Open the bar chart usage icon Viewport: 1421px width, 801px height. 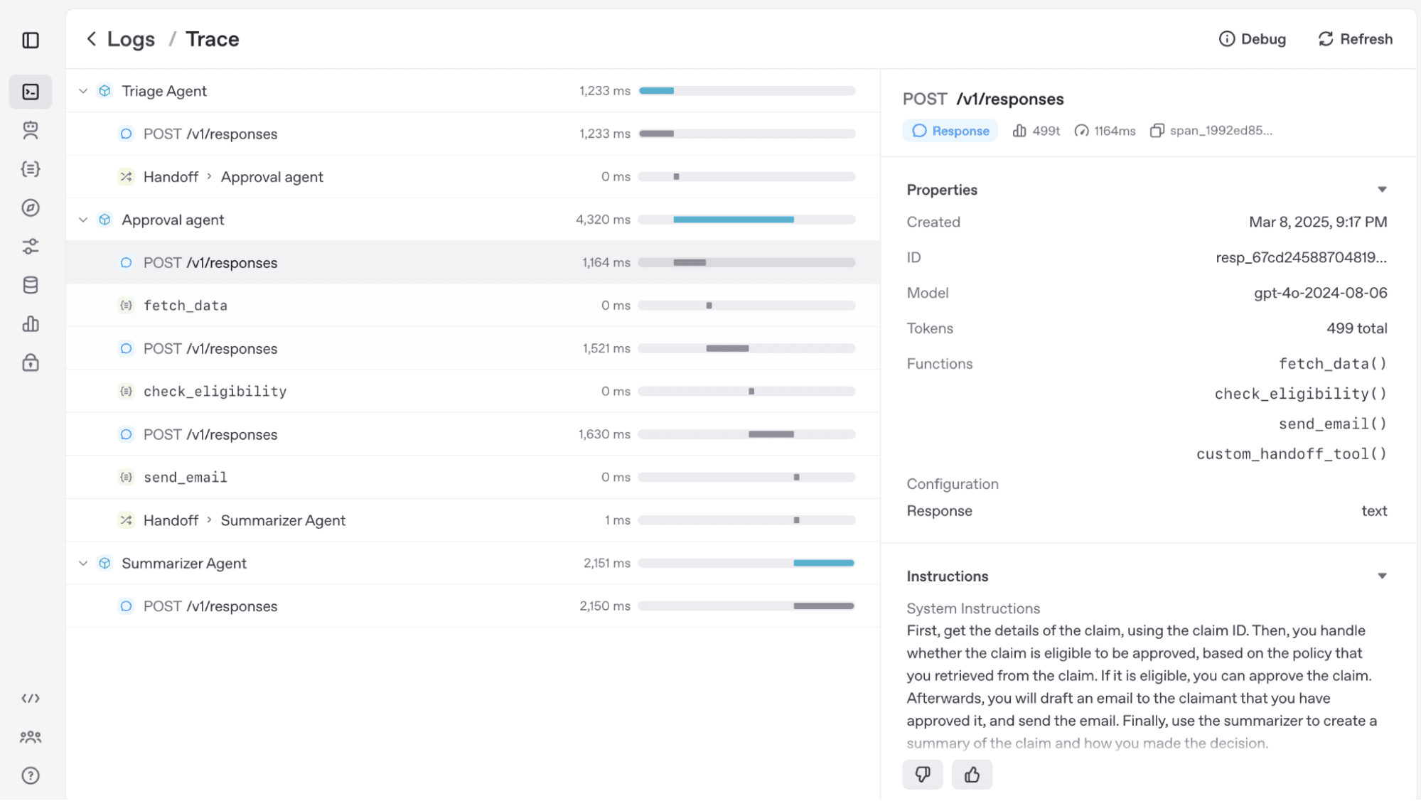point(31,324)
